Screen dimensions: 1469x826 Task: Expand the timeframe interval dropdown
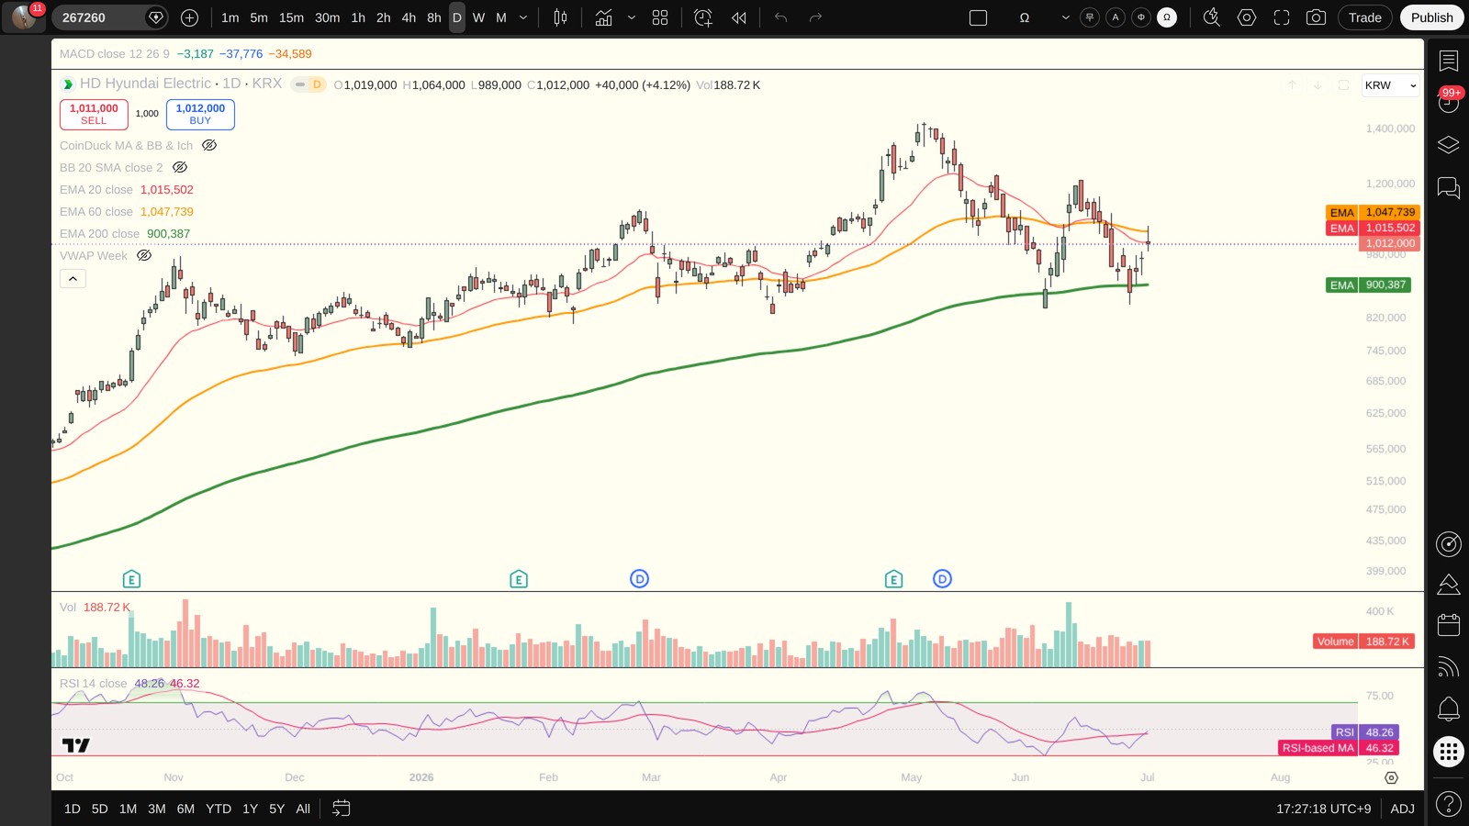pos(523,17)
